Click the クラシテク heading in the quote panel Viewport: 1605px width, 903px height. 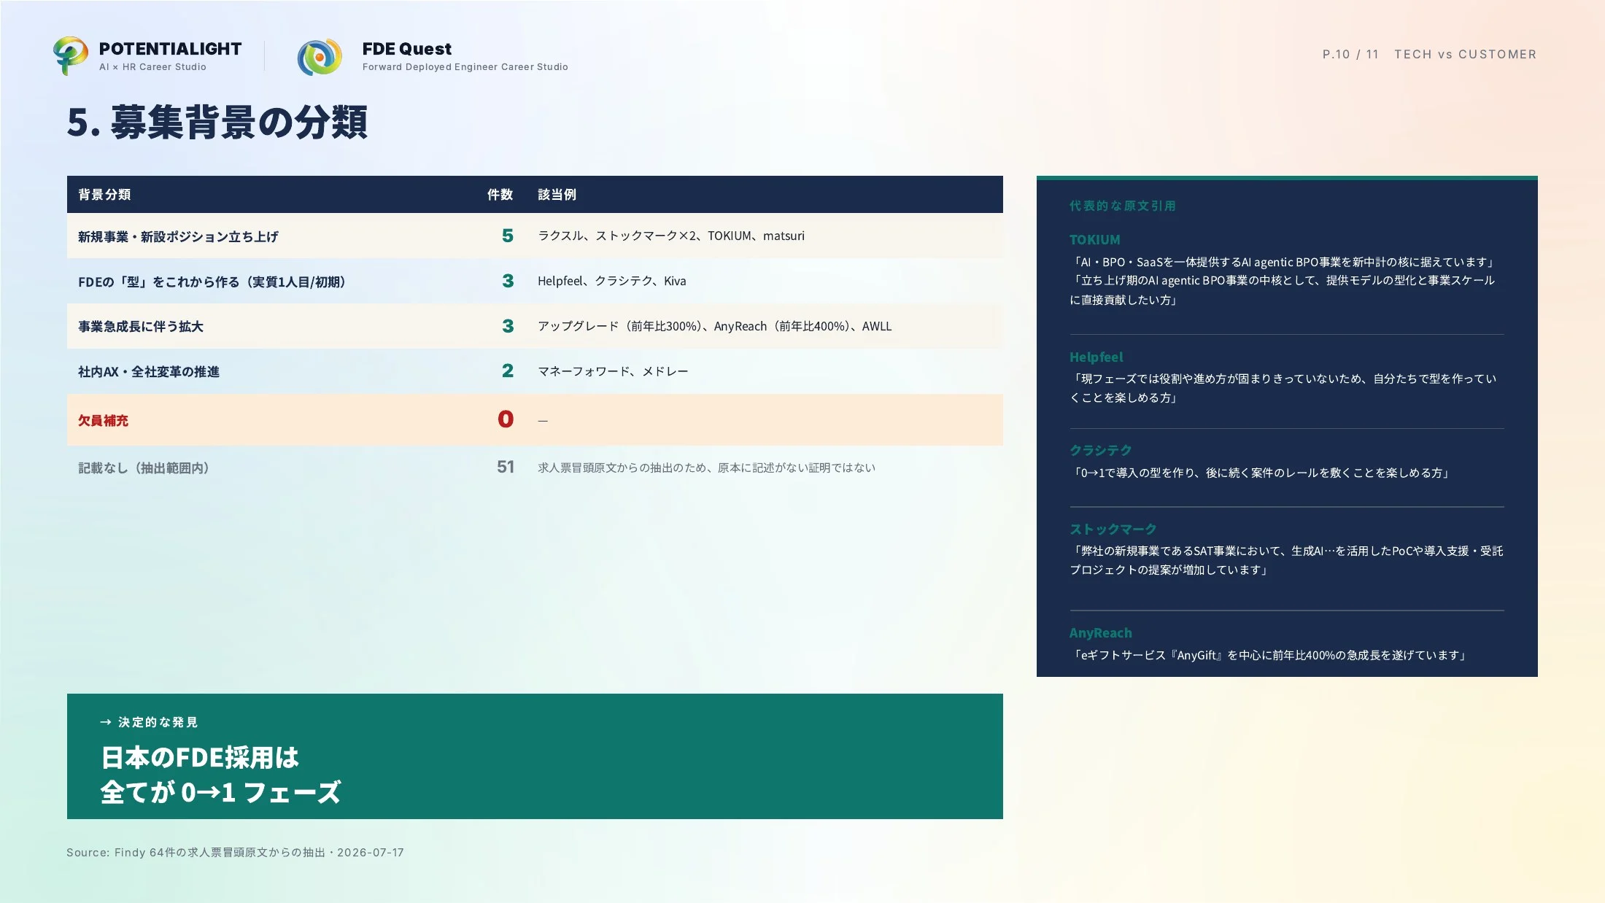pyautogui.click(x=1101, y=450)
